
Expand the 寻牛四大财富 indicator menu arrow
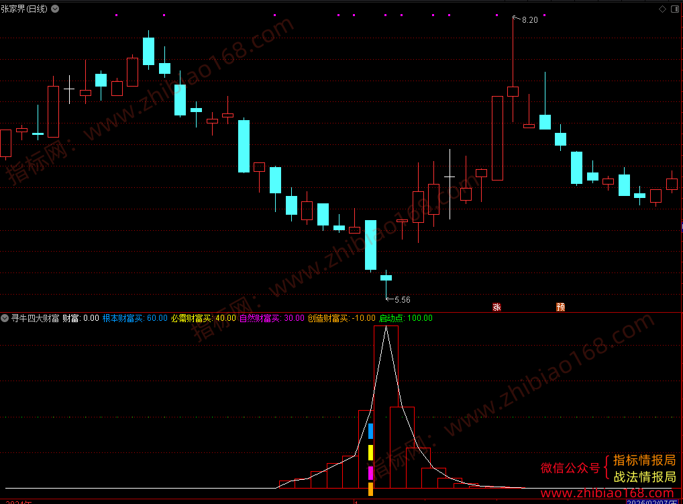5,318
